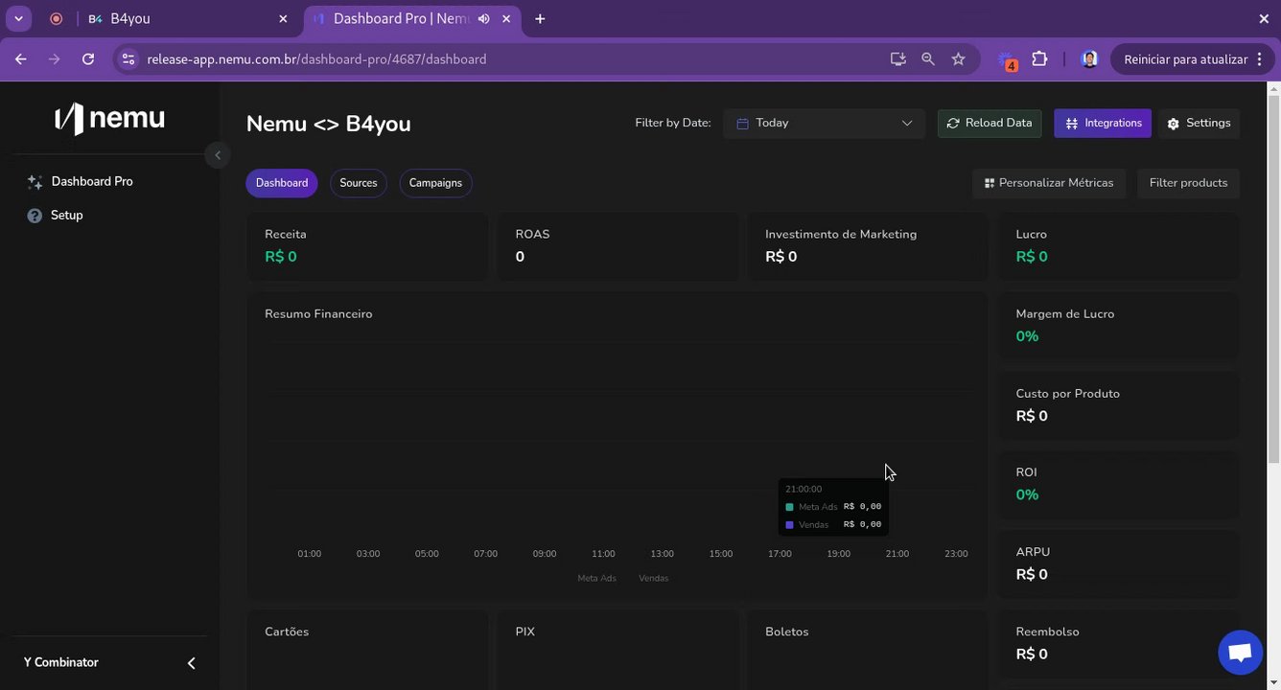The image size is (1281, 690).
Task: Collapse the Y Combinator panel arrow
Action: tap(191, 663)
